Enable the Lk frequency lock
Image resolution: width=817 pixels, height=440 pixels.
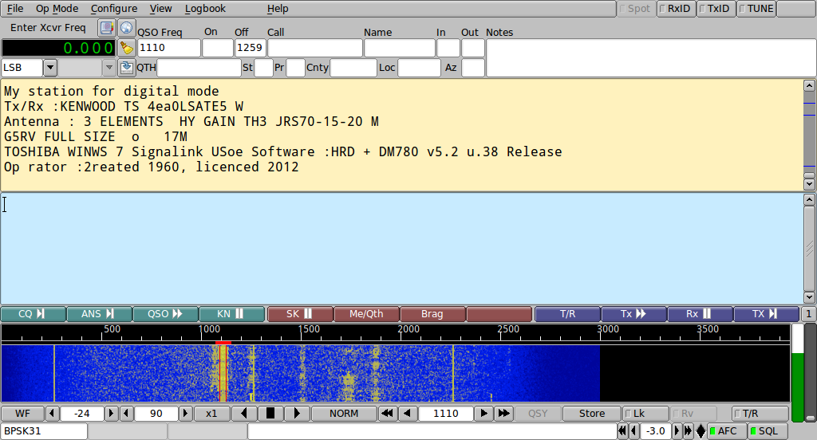646,414
